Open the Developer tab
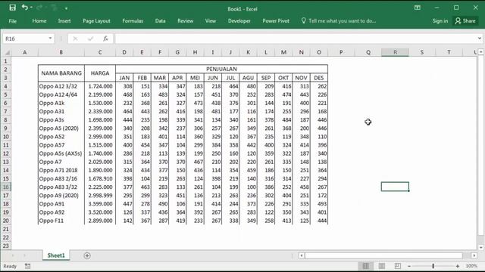This screenshot has height=272, width=485. (x=239, y=21)
